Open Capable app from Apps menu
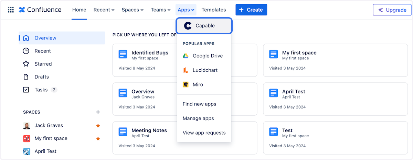The width and height of the screenshot is (413, 160). point(204,26)
